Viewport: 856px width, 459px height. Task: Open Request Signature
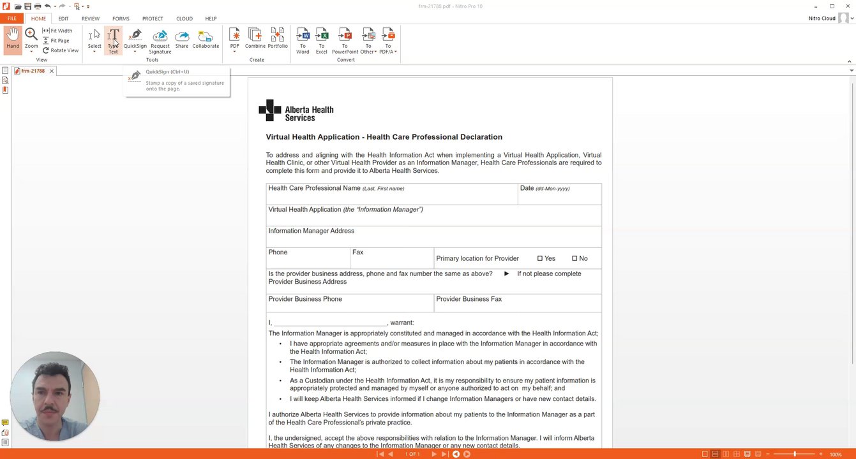tap(160, 41)
